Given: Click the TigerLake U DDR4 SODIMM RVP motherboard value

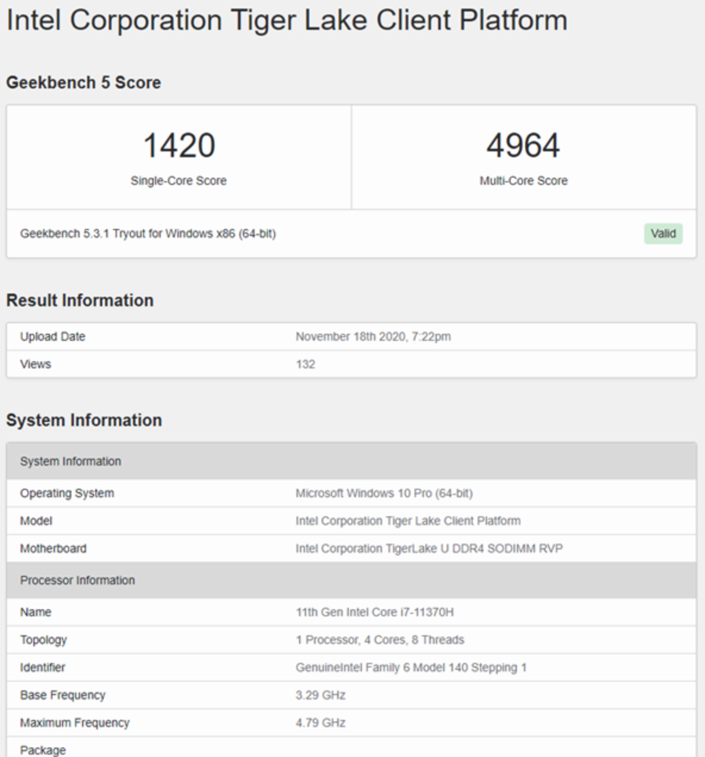Looking at the screenshot, I should (x=429, y=548).
